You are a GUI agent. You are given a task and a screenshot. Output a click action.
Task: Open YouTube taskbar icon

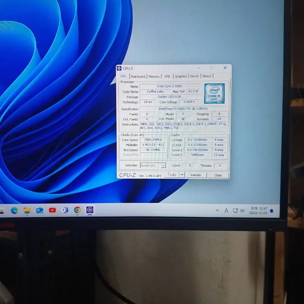(x=52, y=210)
